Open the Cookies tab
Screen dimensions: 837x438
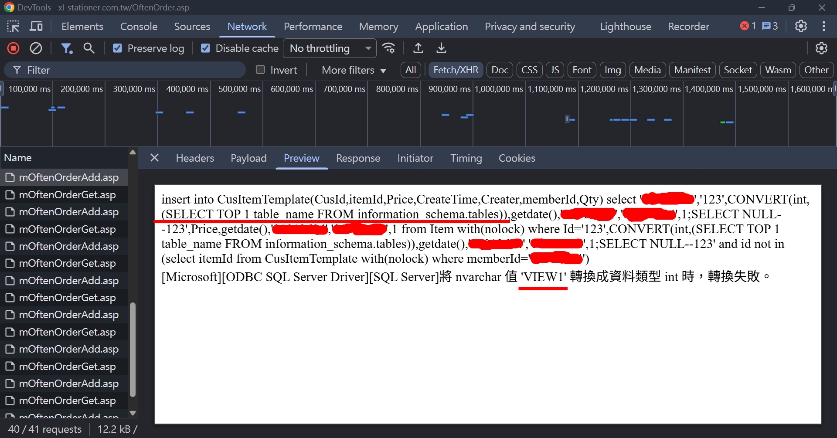pos(517,158)
